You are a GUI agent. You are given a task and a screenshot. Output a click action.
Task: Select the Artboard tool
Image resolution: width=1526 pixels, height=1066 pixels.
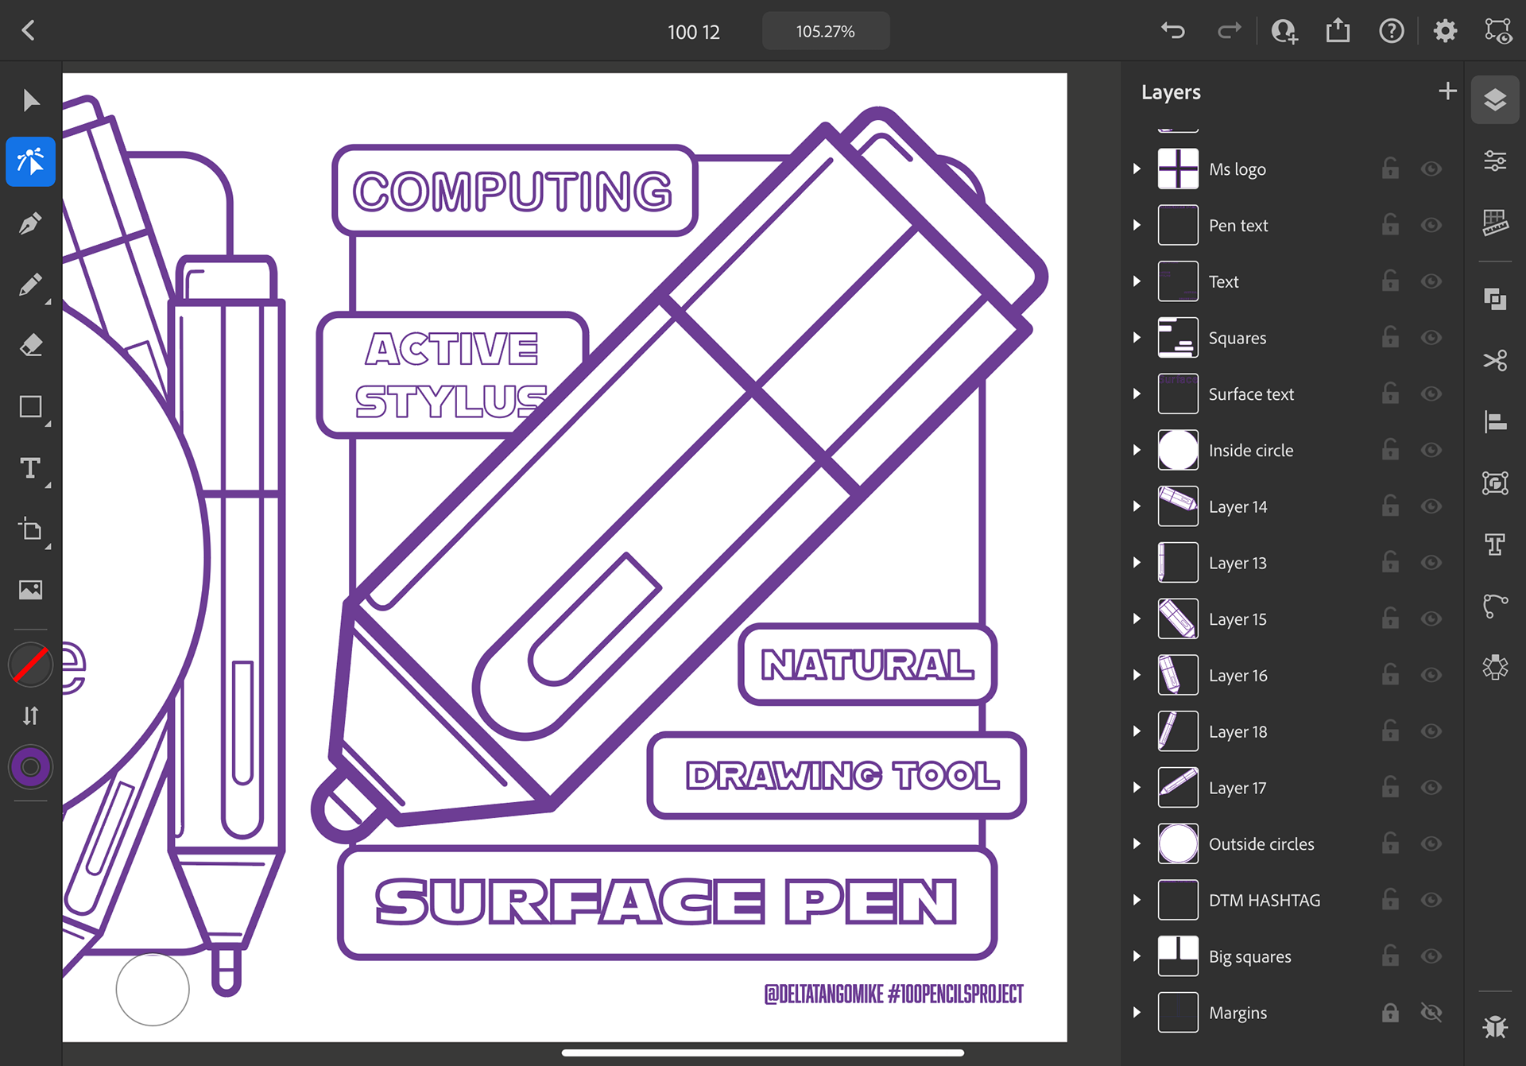(30, 529)
